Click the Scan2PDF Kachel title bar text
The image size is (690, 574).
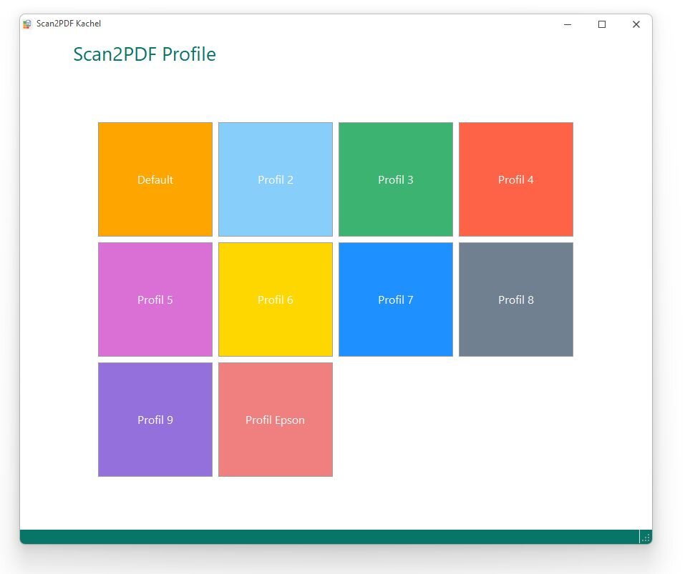(x=69, y=24)
